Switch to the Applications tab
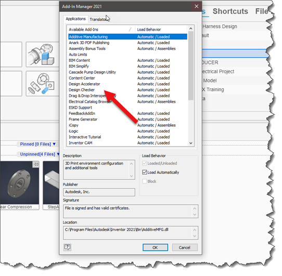 pos(75,19)
